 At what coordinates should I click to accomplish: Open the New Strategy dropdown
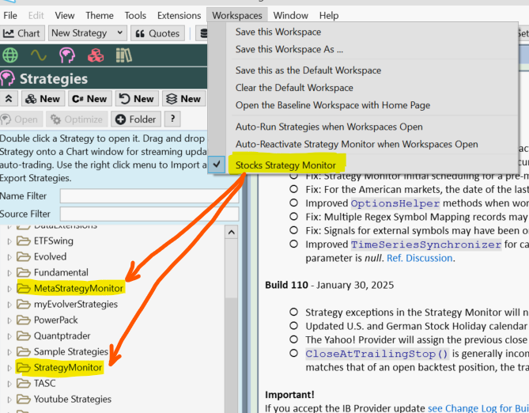tap(87, 33)
